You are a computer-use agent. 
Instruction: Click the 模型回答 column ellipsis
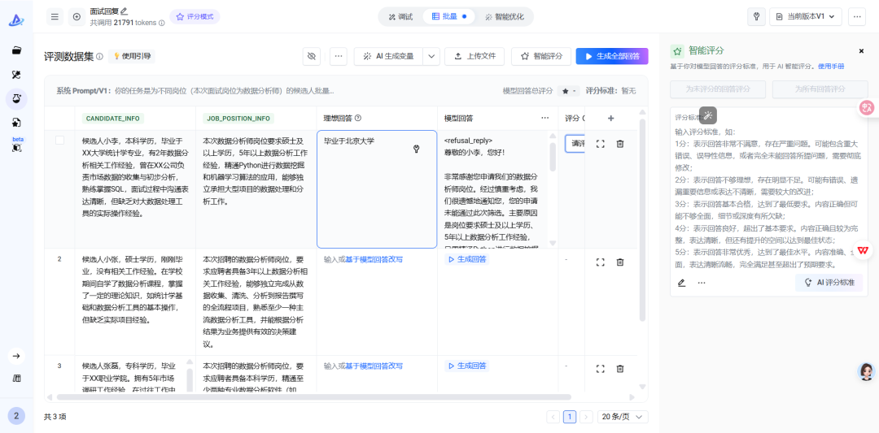[x=544, y=118]
